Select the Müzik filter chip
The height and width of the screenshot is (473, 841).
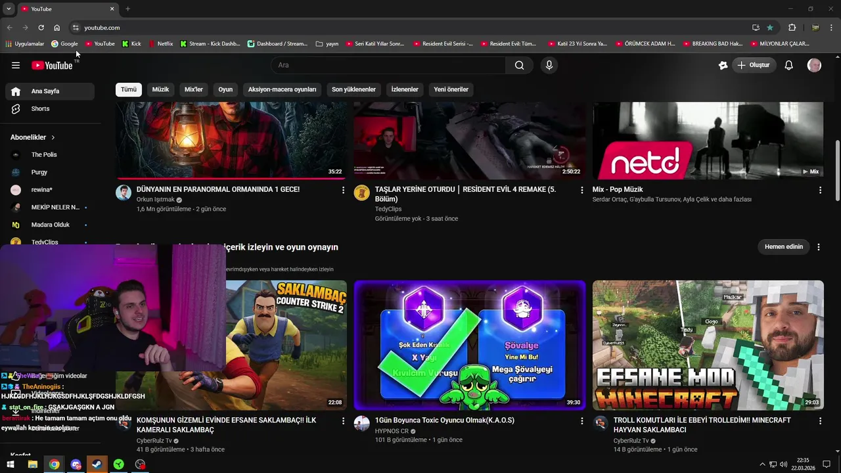click(x=160, y=89)
